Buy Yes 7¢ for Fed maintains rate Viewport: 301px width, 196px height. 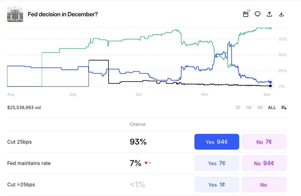coord(217,163)
